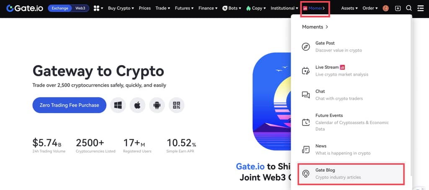Click the Android download icon
The image size is (429, 190).
coord(157,105)
